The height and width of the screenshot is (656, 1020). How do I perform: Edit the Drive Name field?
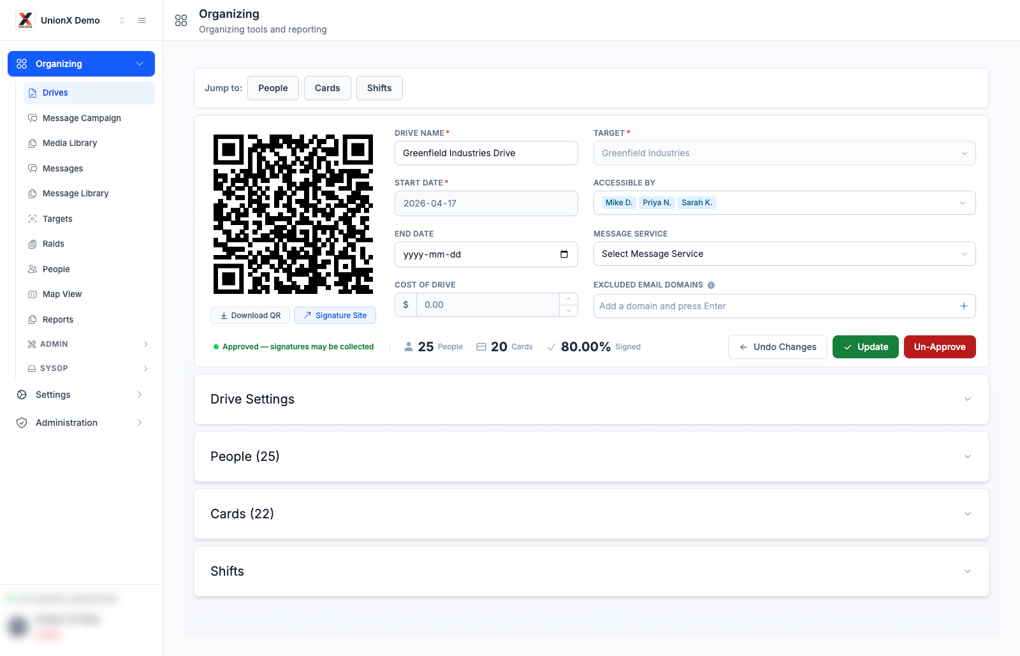click(x=486, y=153)
